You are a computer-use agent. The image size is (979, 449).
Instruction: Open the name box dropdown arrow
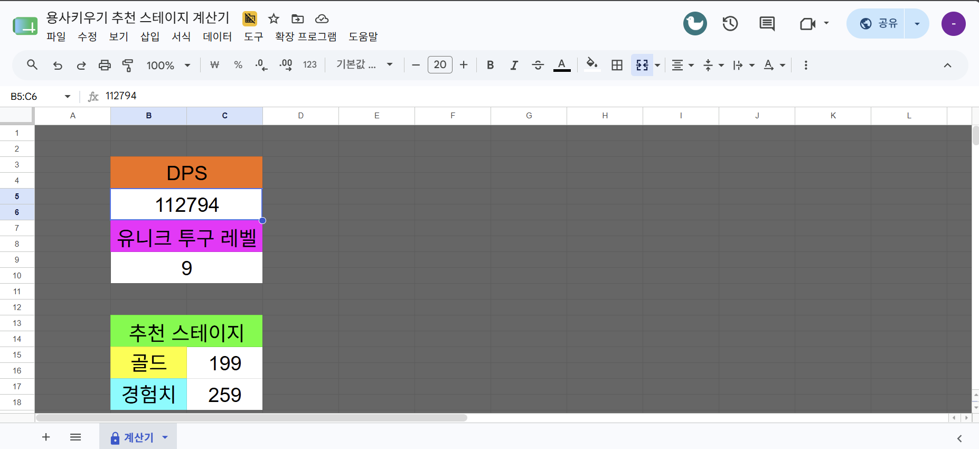click(68, 96)
